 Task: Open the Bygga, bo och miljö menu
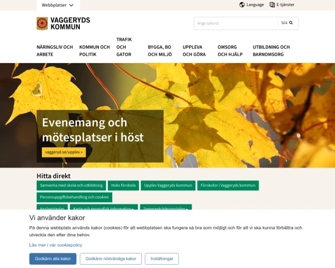160,51
